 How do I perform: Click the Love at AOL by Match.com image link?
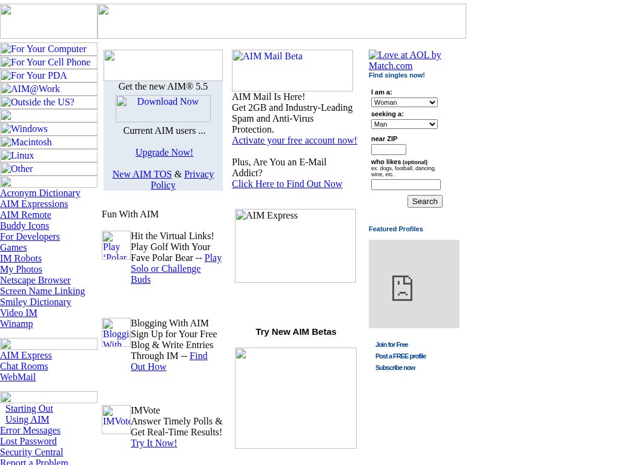point(405,60)
